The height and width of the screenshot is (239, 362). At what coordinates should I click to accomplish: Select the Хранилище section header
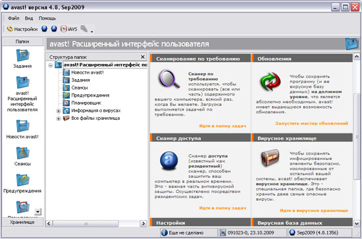click(x=22, y=223)
